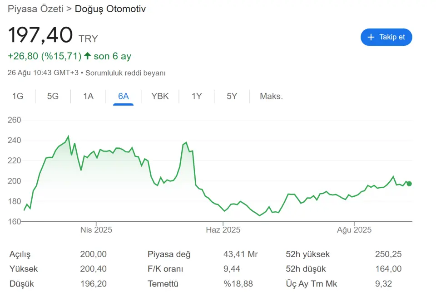Select the Maks. full range tab
This screenshot has width=436, height=292.
point(271,96)
